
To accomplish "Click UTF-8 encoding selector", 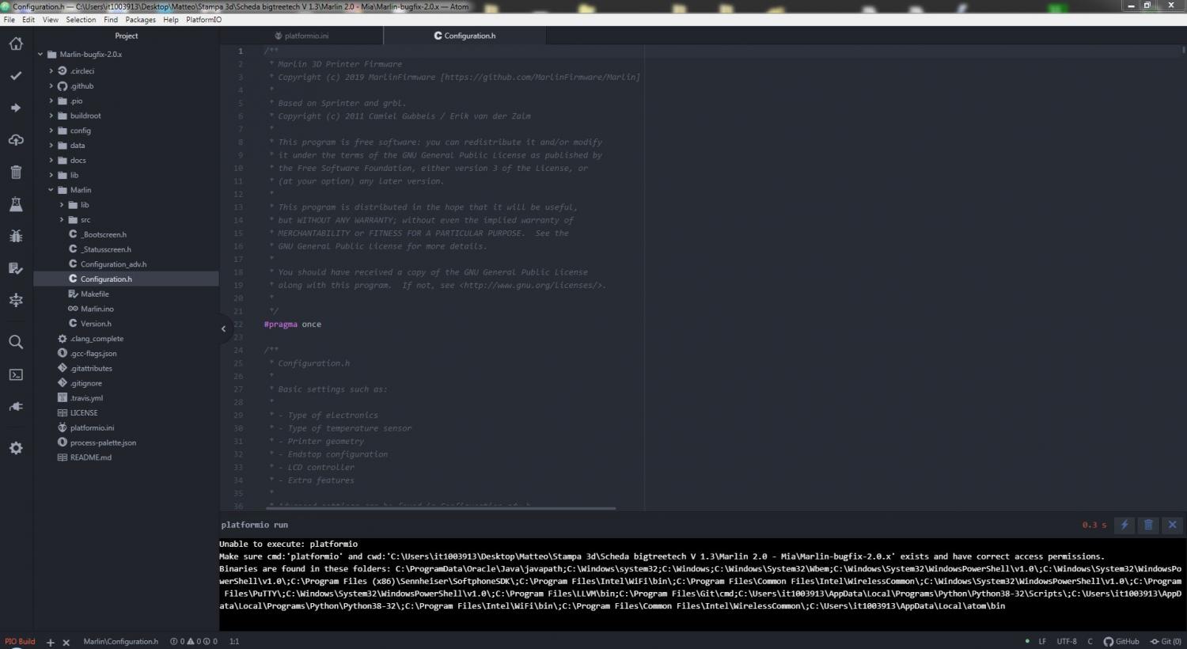I will (x=1067, y=641).
